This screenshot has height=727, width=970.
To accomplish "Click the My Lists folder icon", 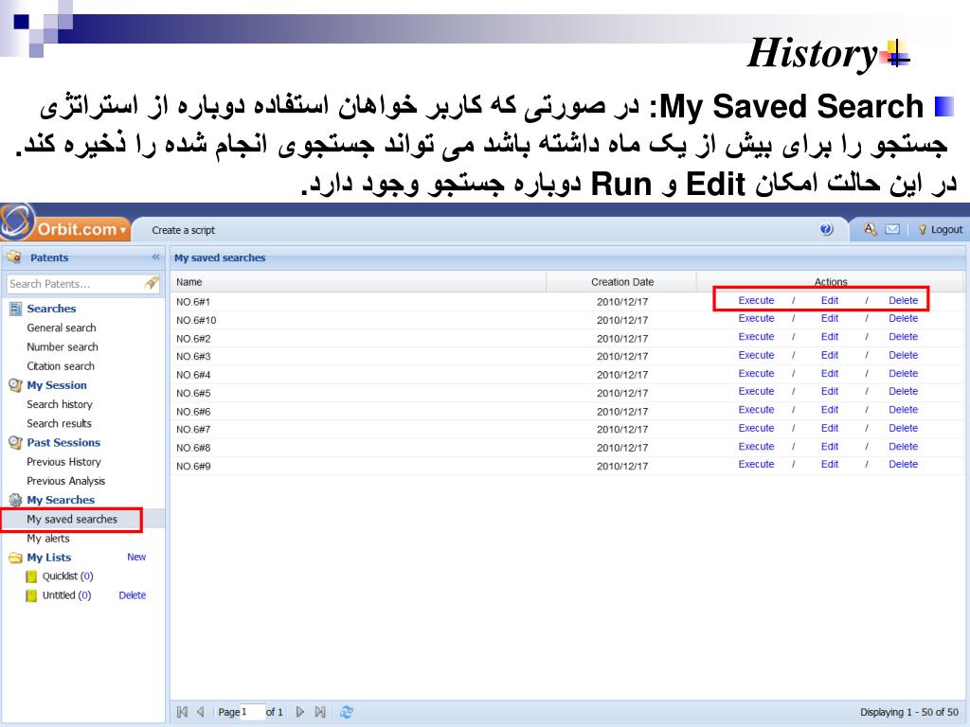I will 15,558.
